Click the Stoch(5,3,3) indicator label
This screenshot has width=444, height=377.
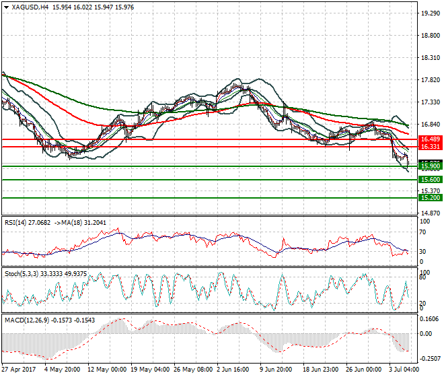click(22, 274)
